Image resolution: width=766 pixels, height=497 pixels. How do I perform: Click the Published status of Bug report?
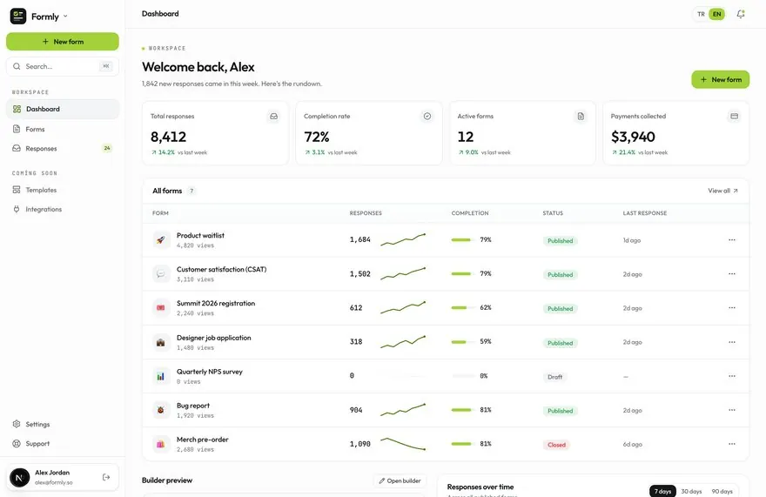coord(560,411)
